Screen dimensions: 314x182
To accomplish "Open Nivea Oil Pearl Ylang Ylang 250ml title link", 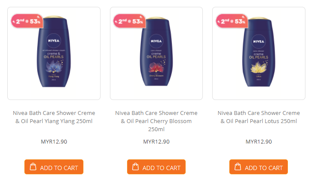I will pos(54,117).
